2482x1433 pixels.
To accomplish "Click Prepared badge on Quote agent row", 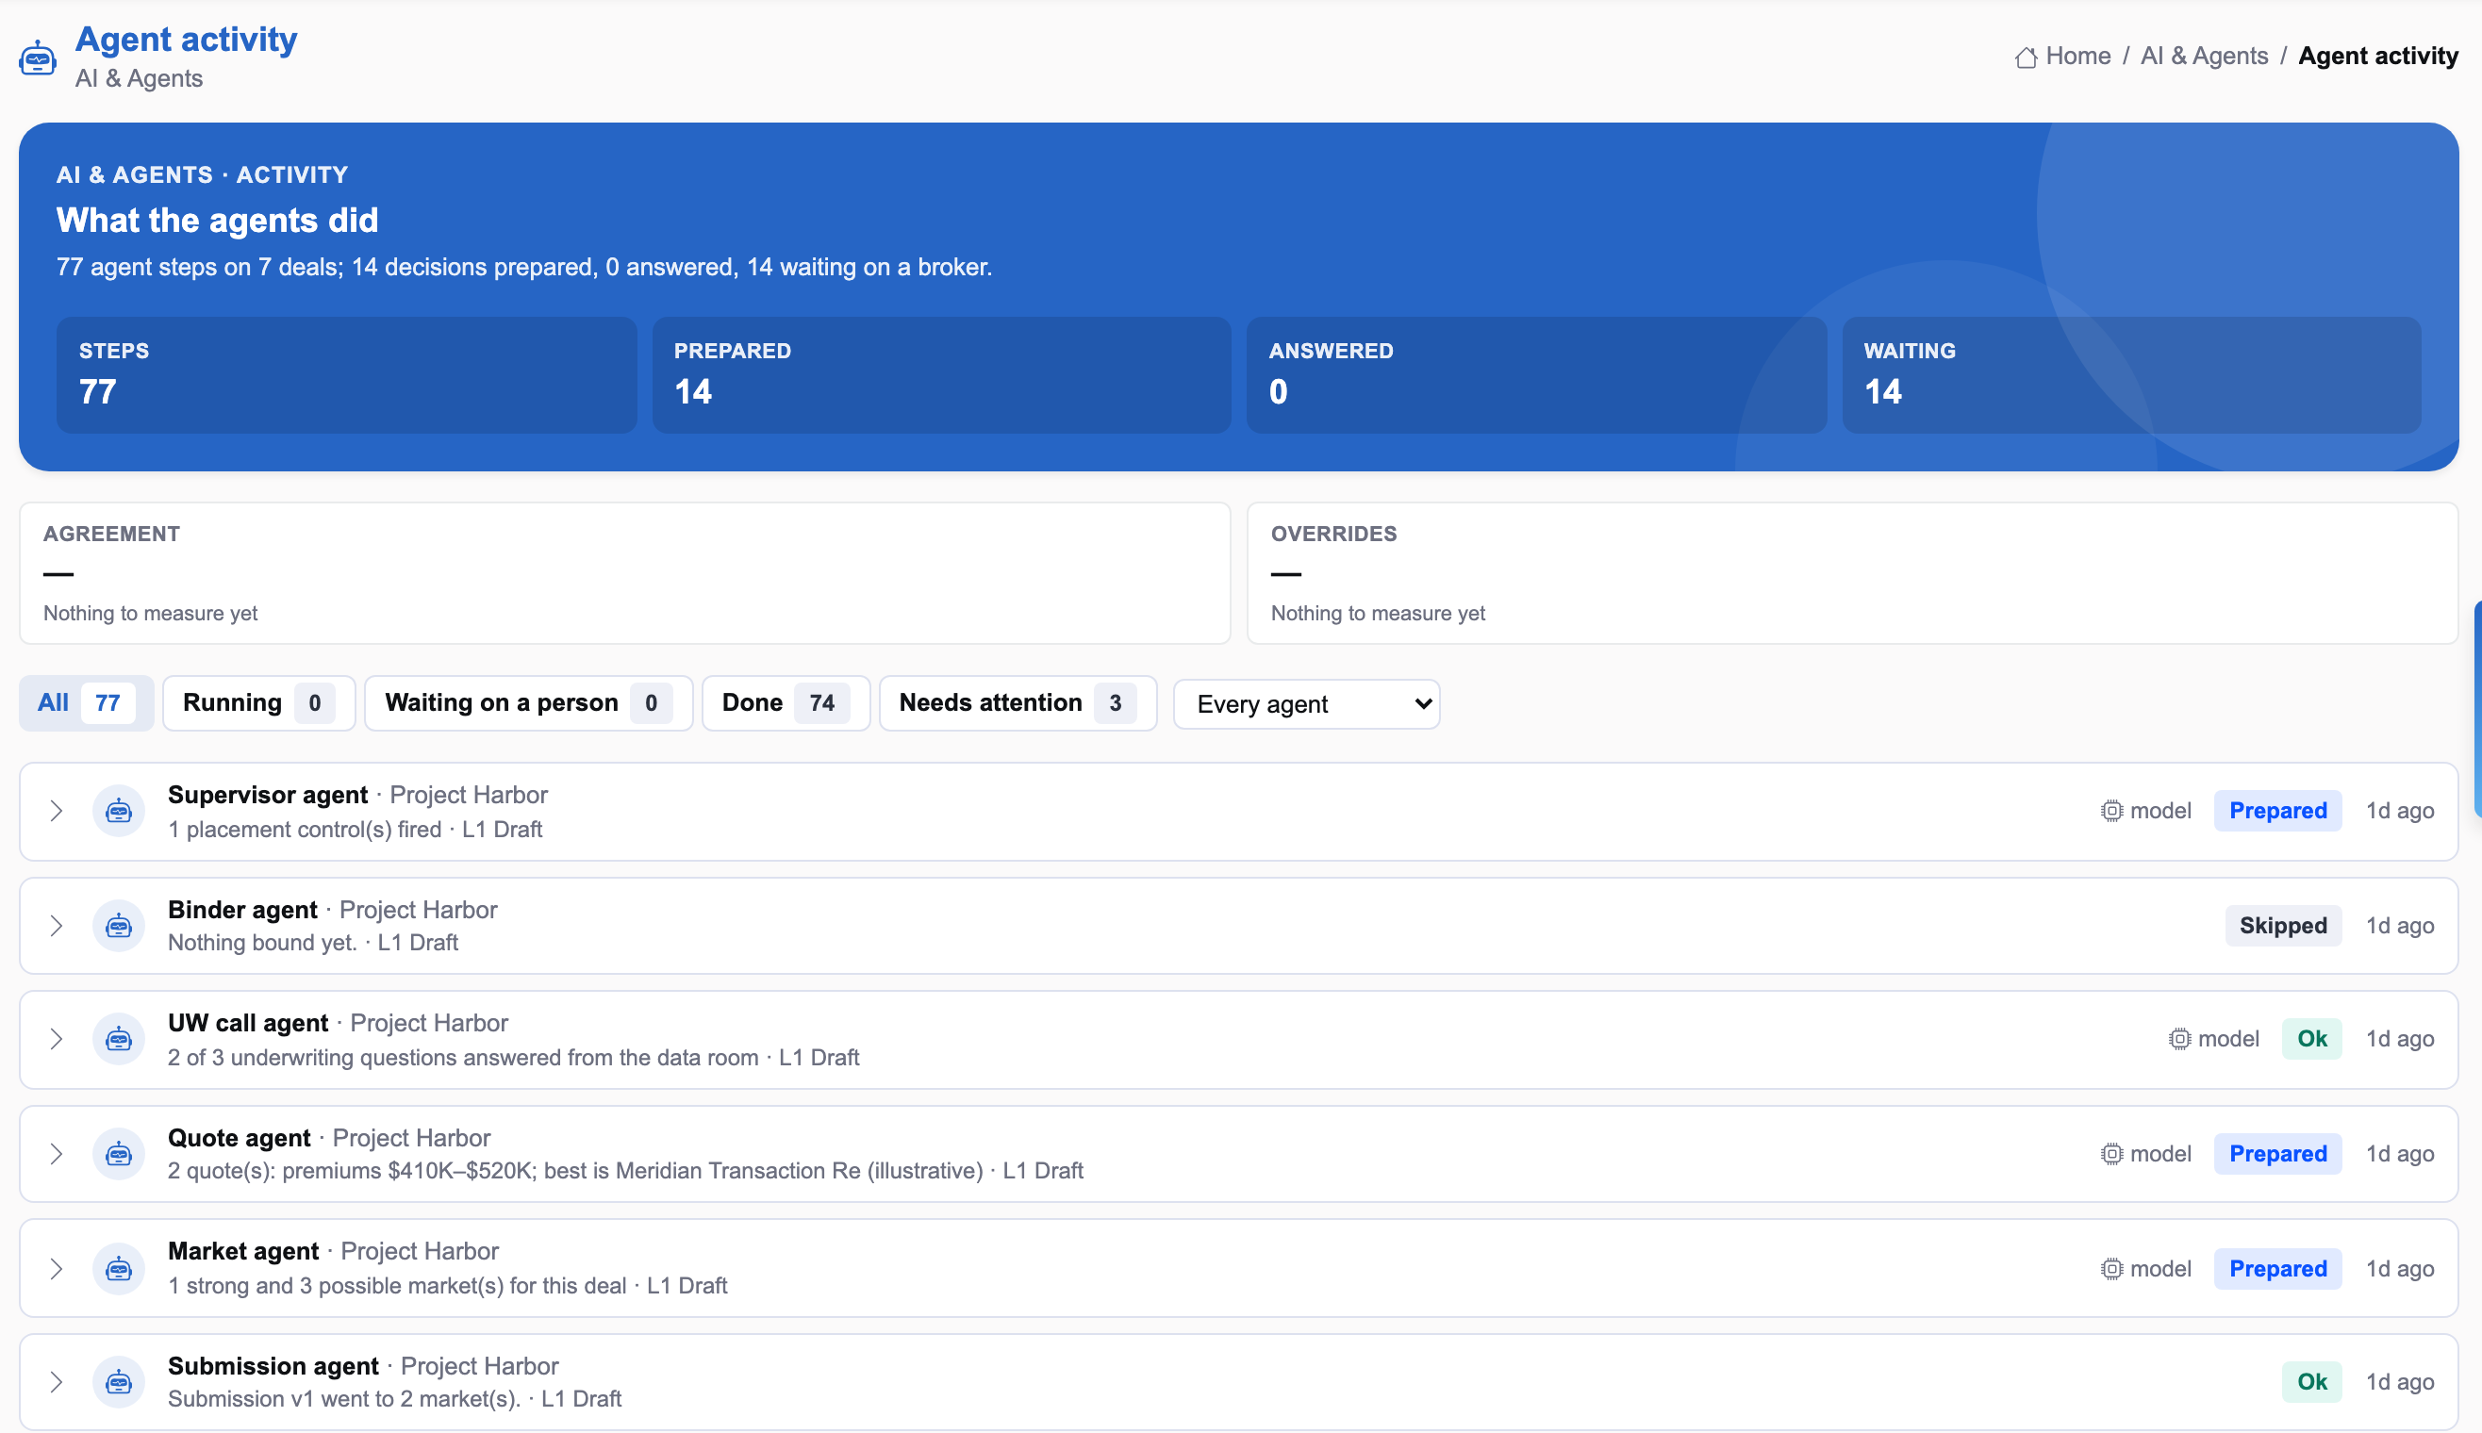I will (2277, 1154).
